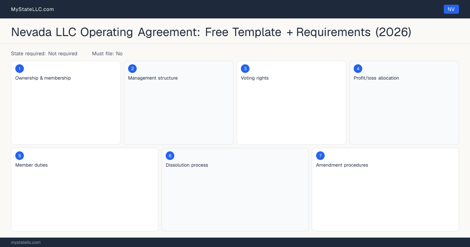The height and width of the screenshot is (247, 470).
Task: Click the number 7 circle badge
Action: (x=320, y=156)
